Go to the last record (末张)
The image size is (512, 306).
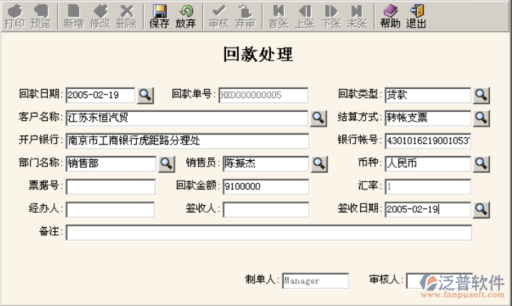(x=357, y=16)
